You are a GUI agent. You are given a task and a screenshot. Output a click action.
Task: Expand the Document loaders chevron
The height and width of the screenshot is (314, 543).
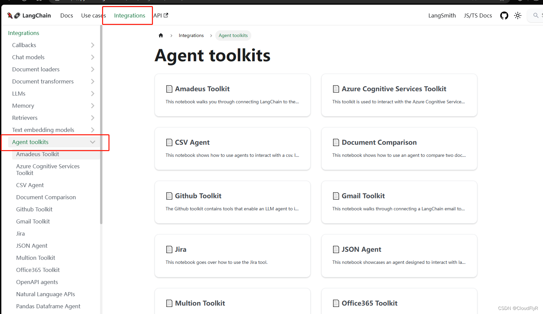93,69
